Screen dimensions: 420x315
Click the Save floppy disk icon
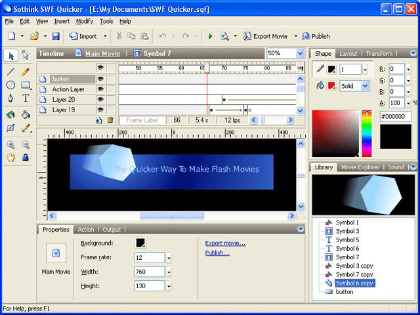pyautogui.click(x=56, y=36)
